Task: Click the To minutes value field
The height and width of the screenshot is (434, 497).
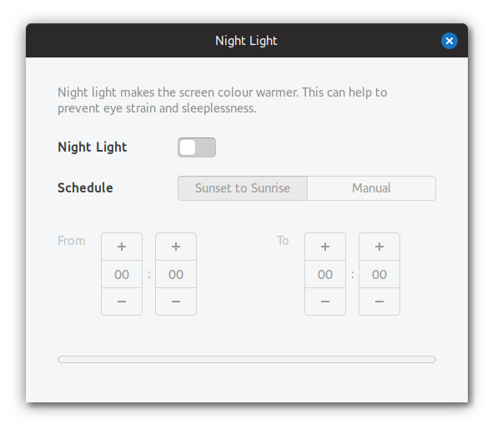Action: [x=379, y=274]
